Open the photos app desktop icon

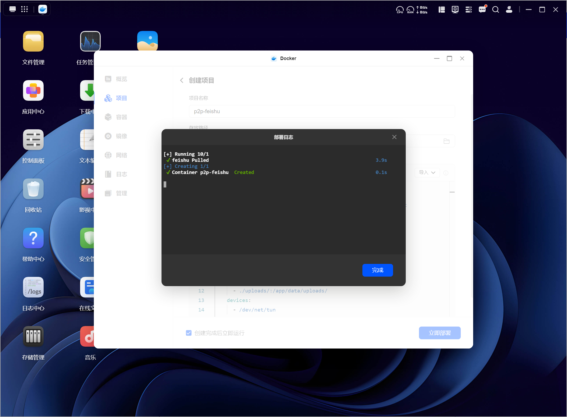click(147, 41)
